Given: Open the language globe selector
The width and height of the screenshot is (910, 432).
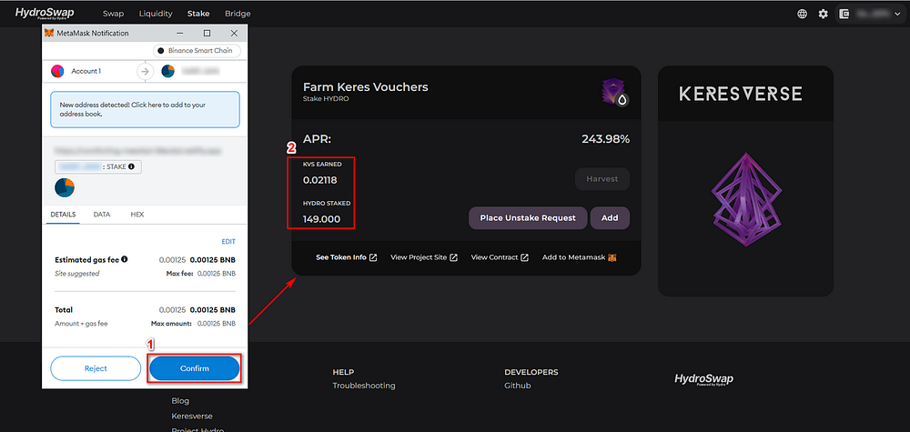Looking at the screenshot, I should (802, 14).
